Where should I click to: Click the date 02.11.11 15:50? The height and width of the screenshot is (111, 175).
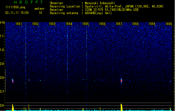click(x=17, y=13)
